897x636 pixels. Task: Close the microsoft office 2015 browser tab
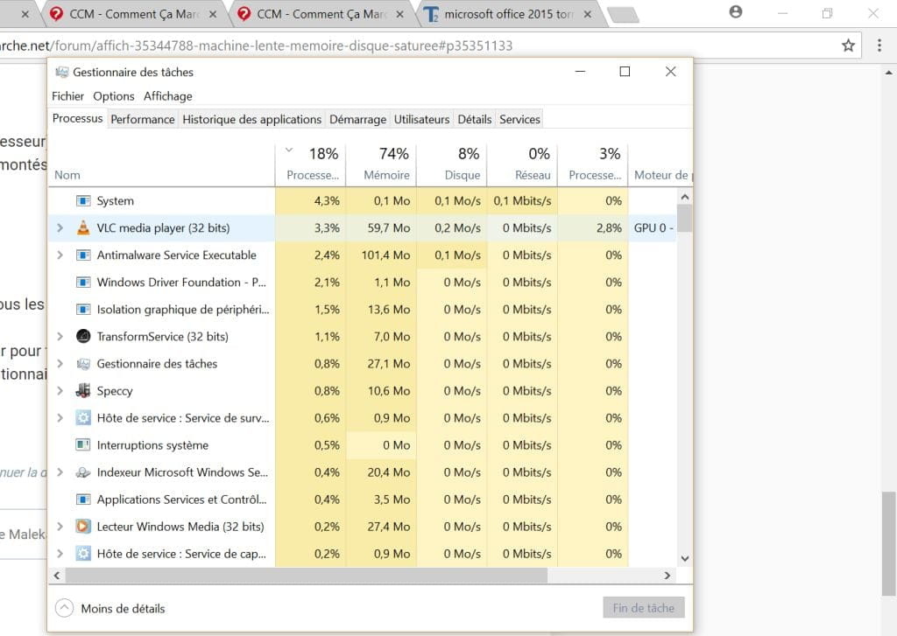pos(588,14)
